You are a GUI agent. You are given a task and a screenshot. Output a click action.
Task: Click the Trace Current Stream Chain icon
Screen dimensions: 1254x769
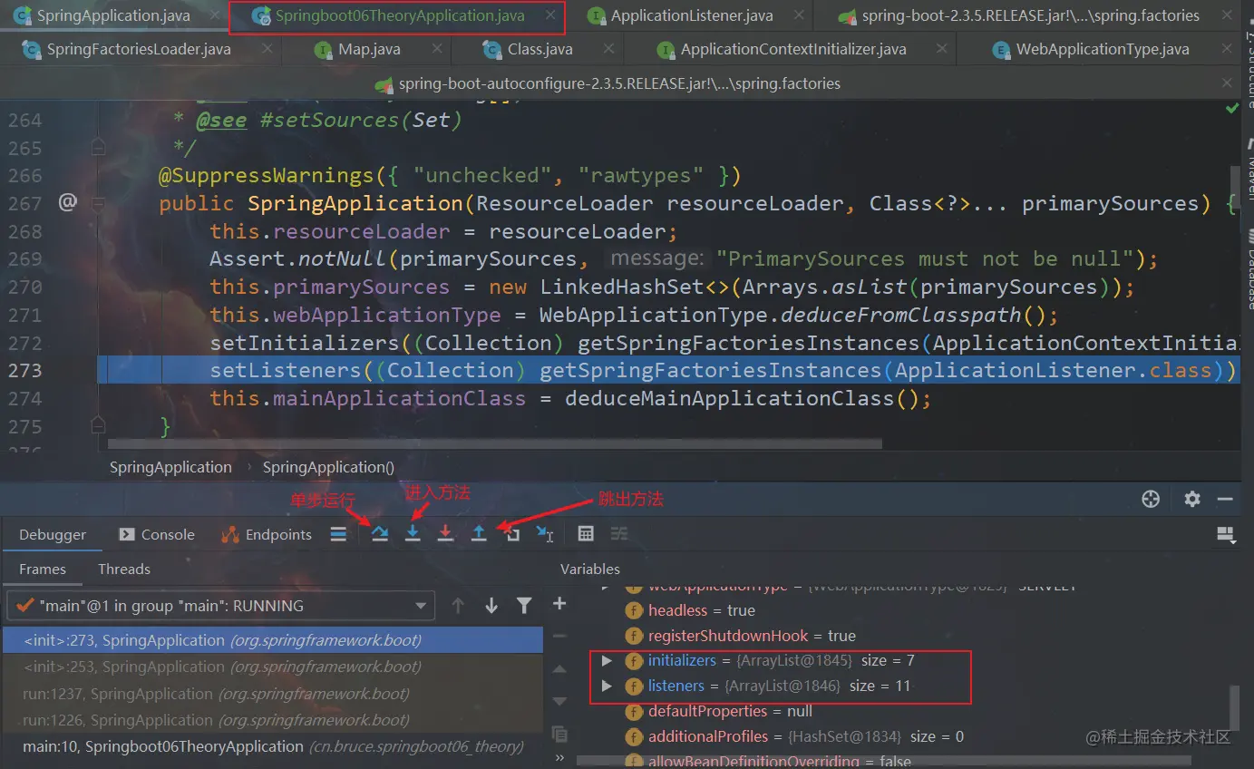click(x=619, y=534)
